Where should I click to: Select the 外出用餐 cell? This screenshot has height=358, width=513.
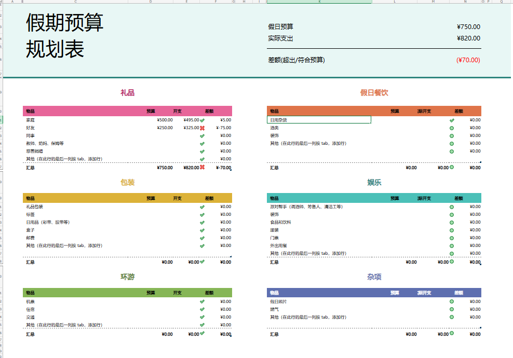278,246
